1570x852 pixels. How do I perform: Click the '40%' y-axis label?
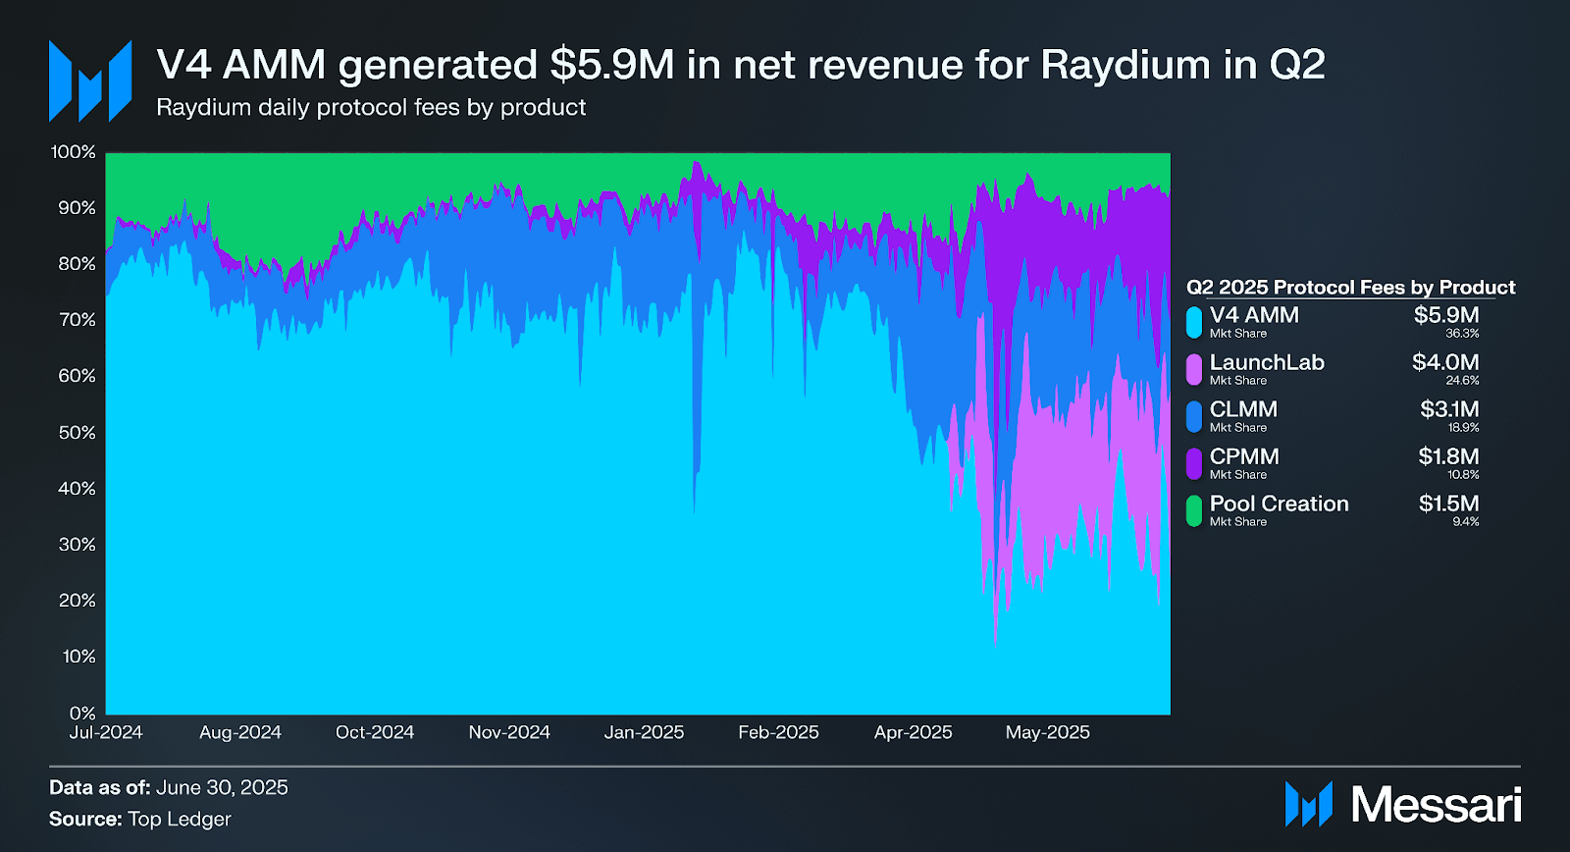tap(78, 489)
